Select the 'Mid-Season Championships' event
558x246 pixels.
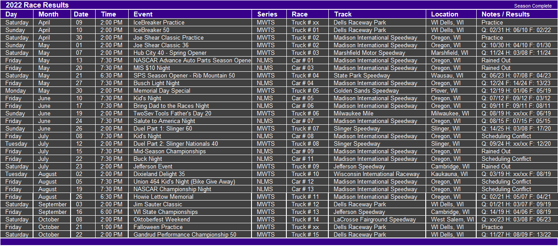tap(170, 151)
